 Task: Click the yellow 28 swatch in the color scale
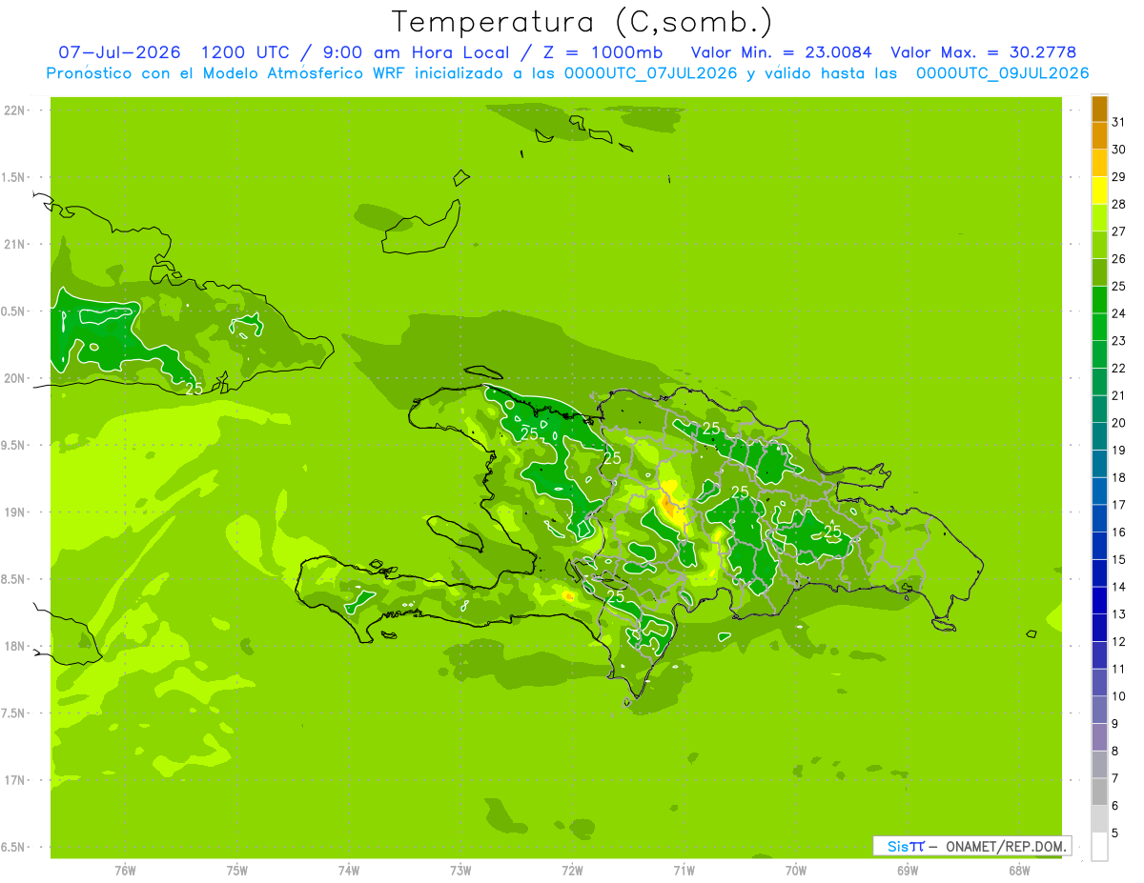1099,191
